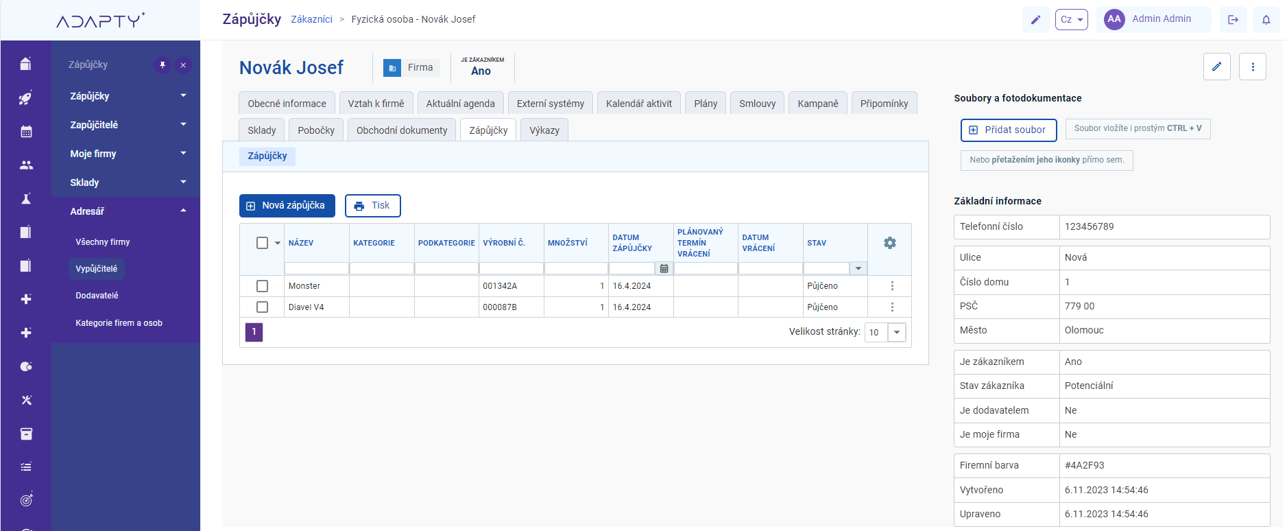Screen dimensions: 1287x531
Task: Click the pin icon in the sidebar header
Action: coord(163,65)
